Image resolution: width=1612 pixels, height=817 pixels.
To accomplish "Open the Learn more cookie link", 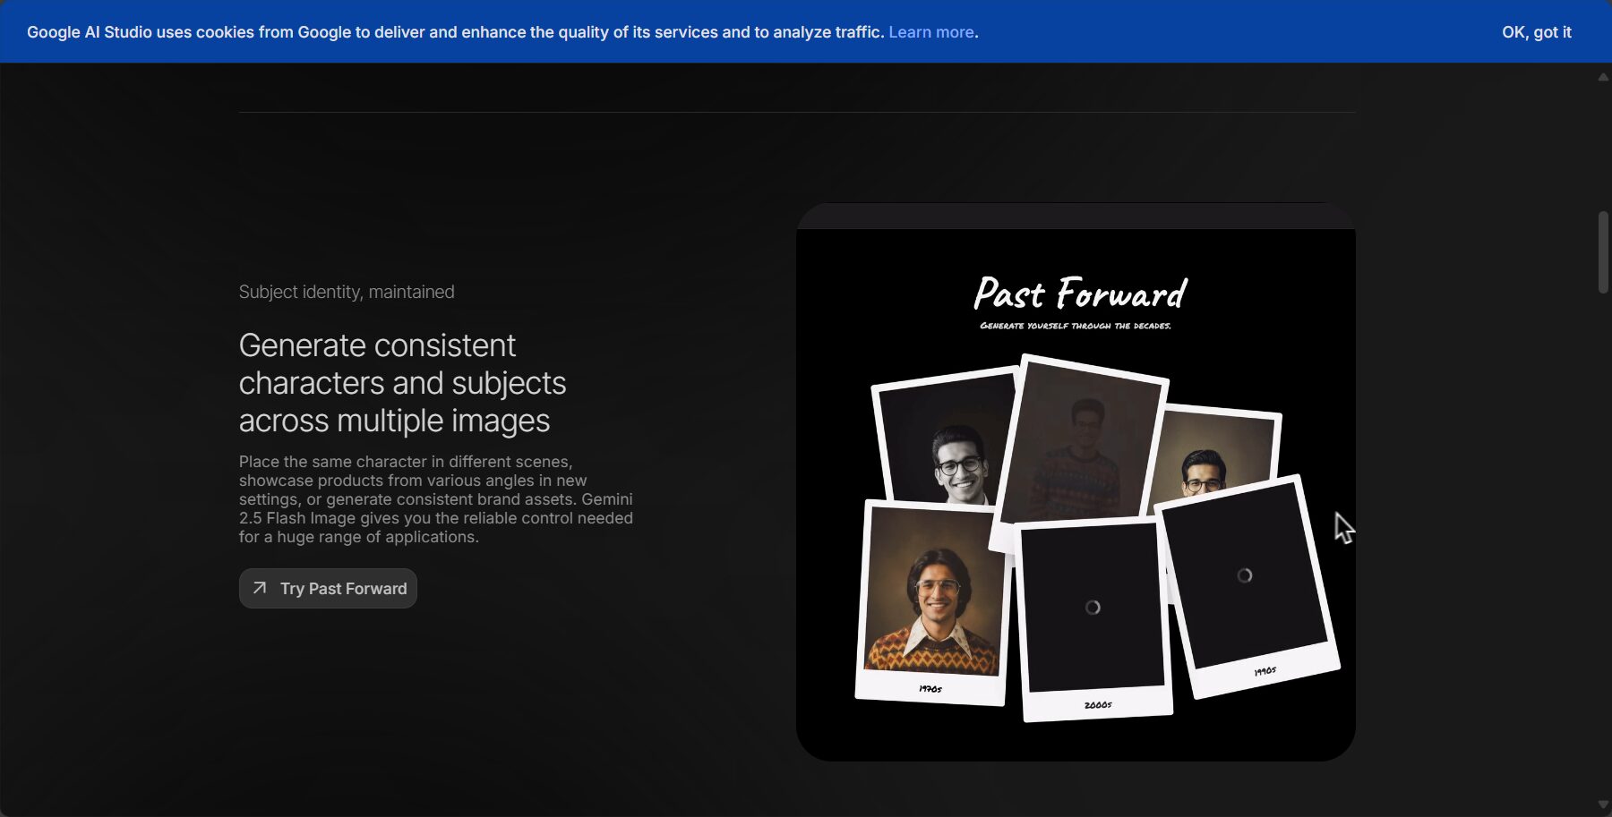I will tap(930, 32).
